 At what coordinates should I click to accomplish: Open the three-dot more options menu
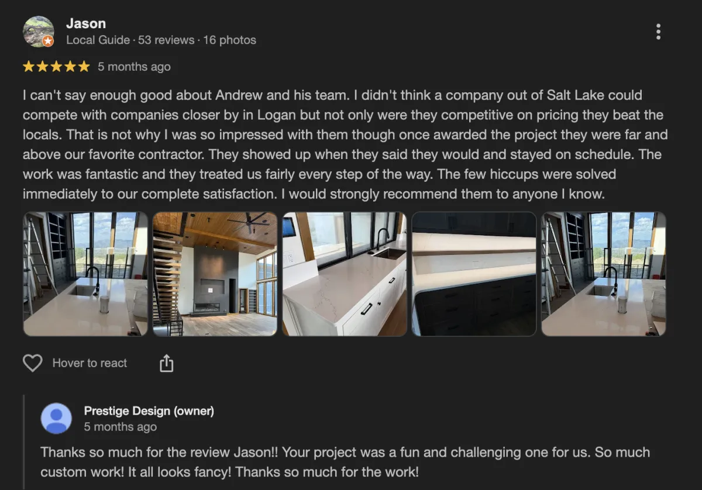[658, 32]
